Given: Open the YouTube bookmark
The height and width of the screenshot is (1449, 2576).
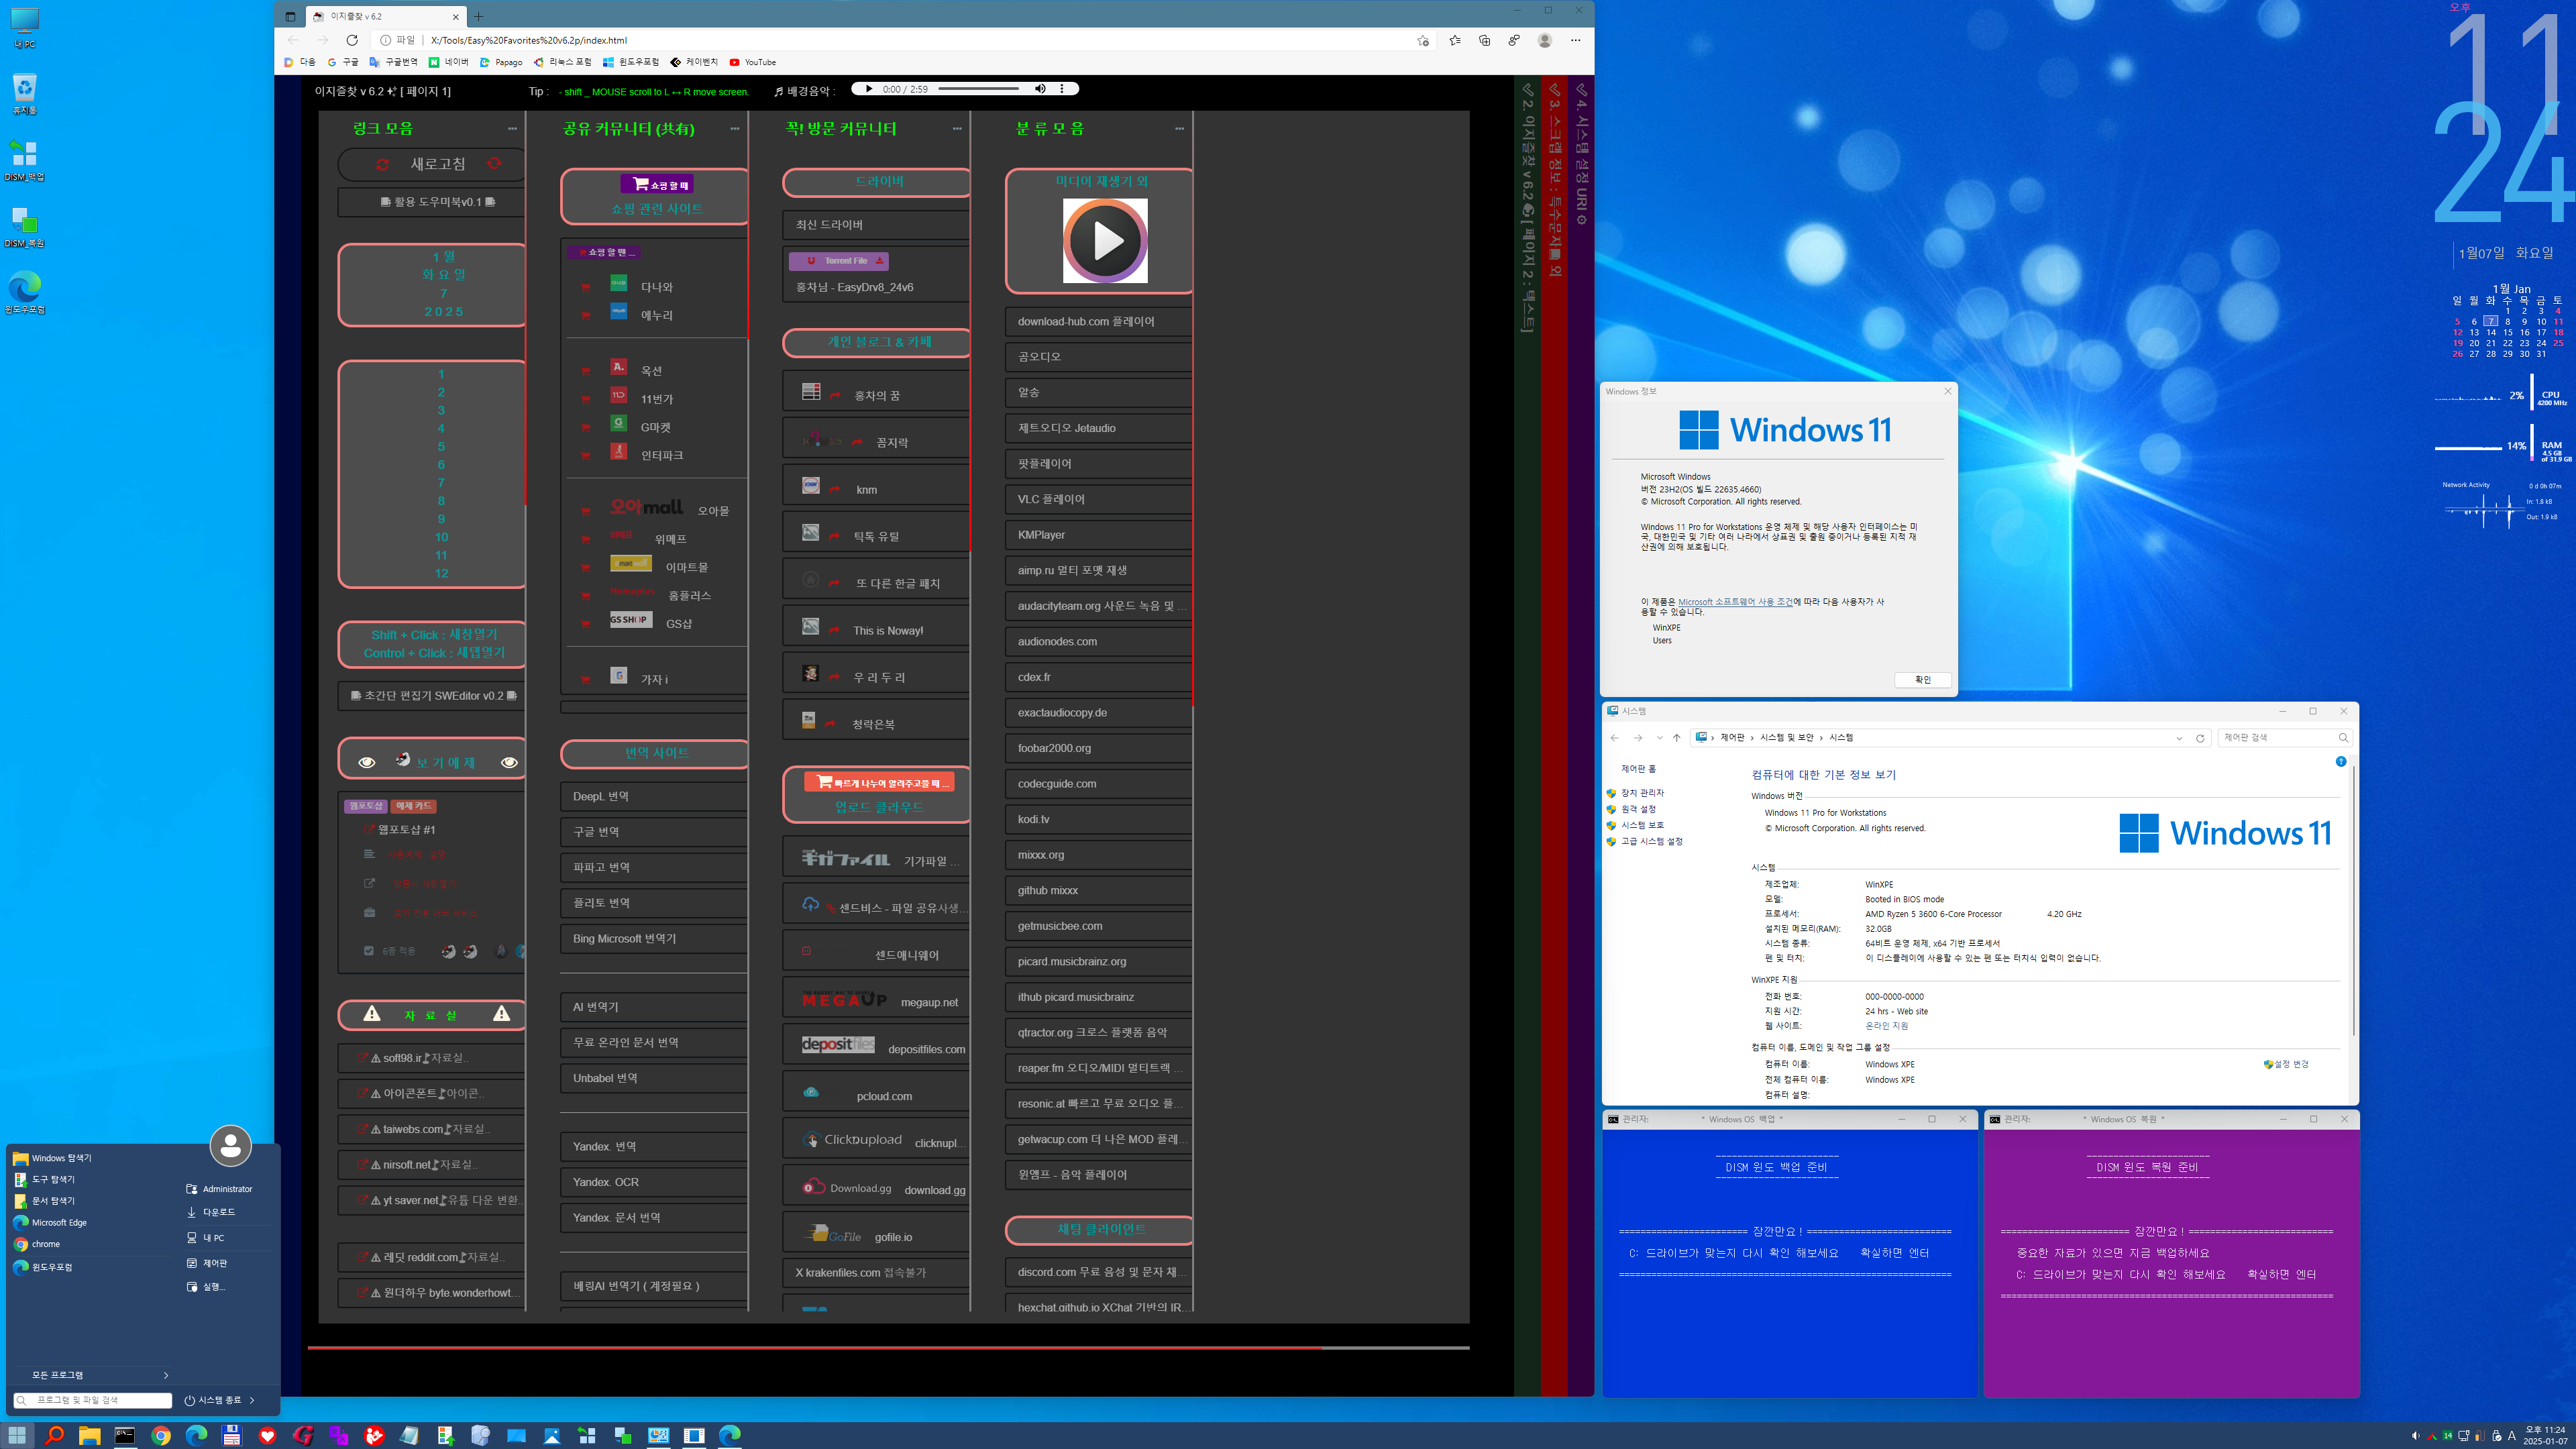Looking at the screenshot, I should point(753,62).
